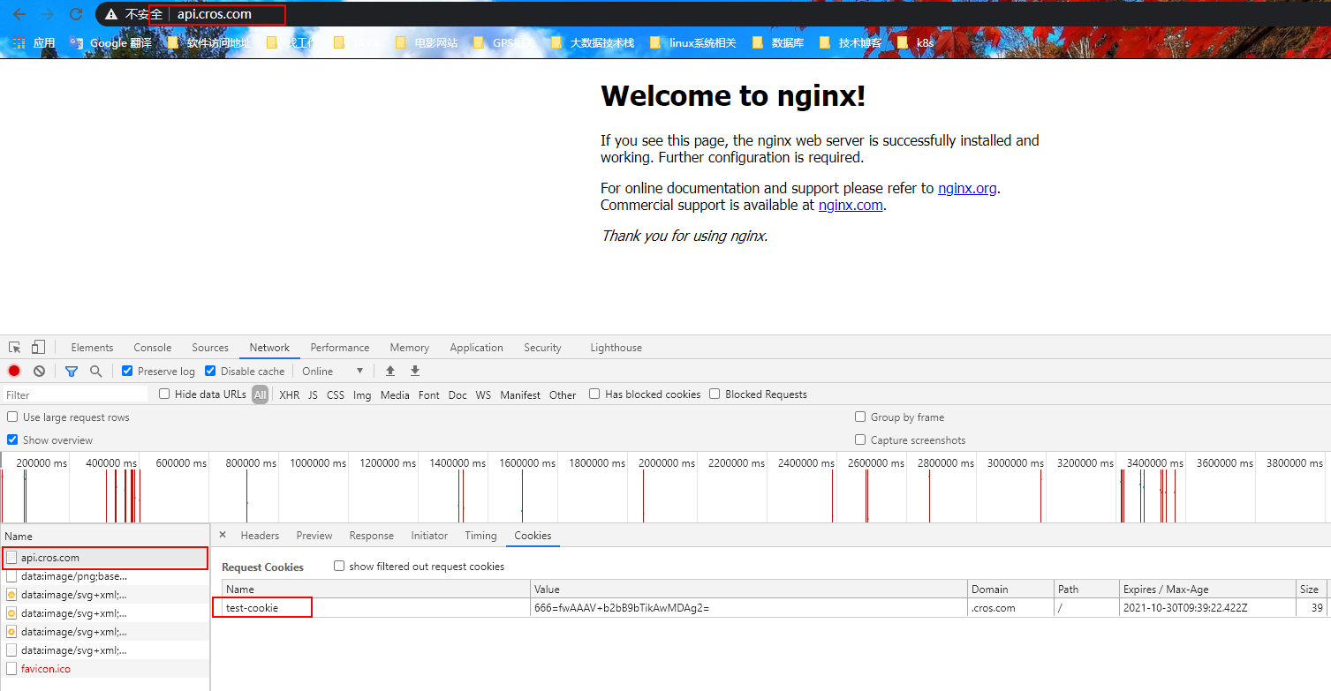1331x691 pixels.
Task: Follow the nginx.com link
Action: tap(851, 205)
